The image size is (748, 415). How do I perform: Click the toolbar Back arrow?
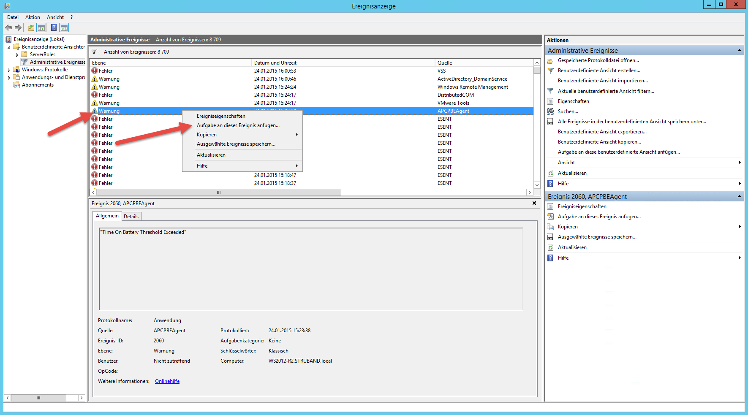click(8, 28)
